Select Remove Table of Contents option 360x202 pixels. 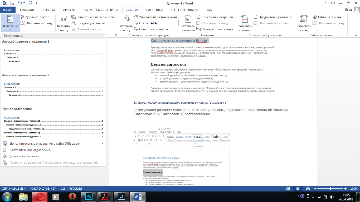(24, 156)
